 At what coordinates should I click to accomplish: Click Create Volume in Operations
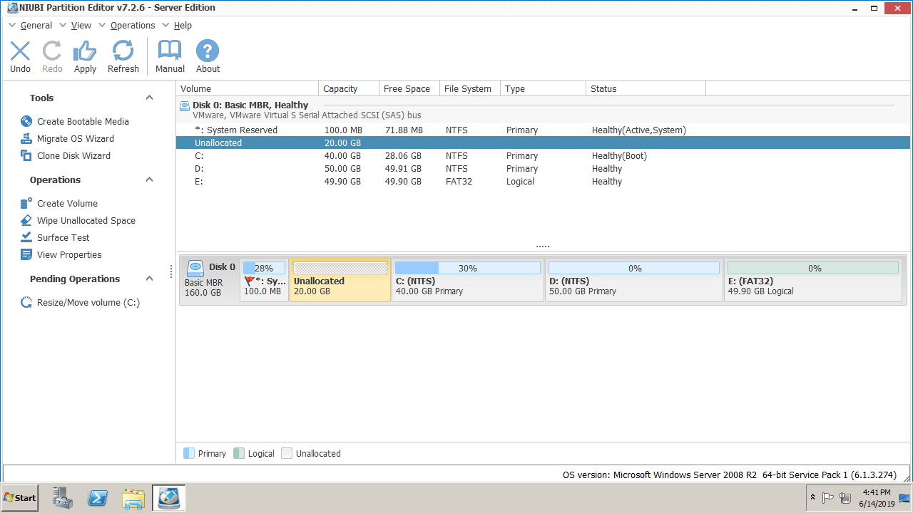[x=67, y=204]
